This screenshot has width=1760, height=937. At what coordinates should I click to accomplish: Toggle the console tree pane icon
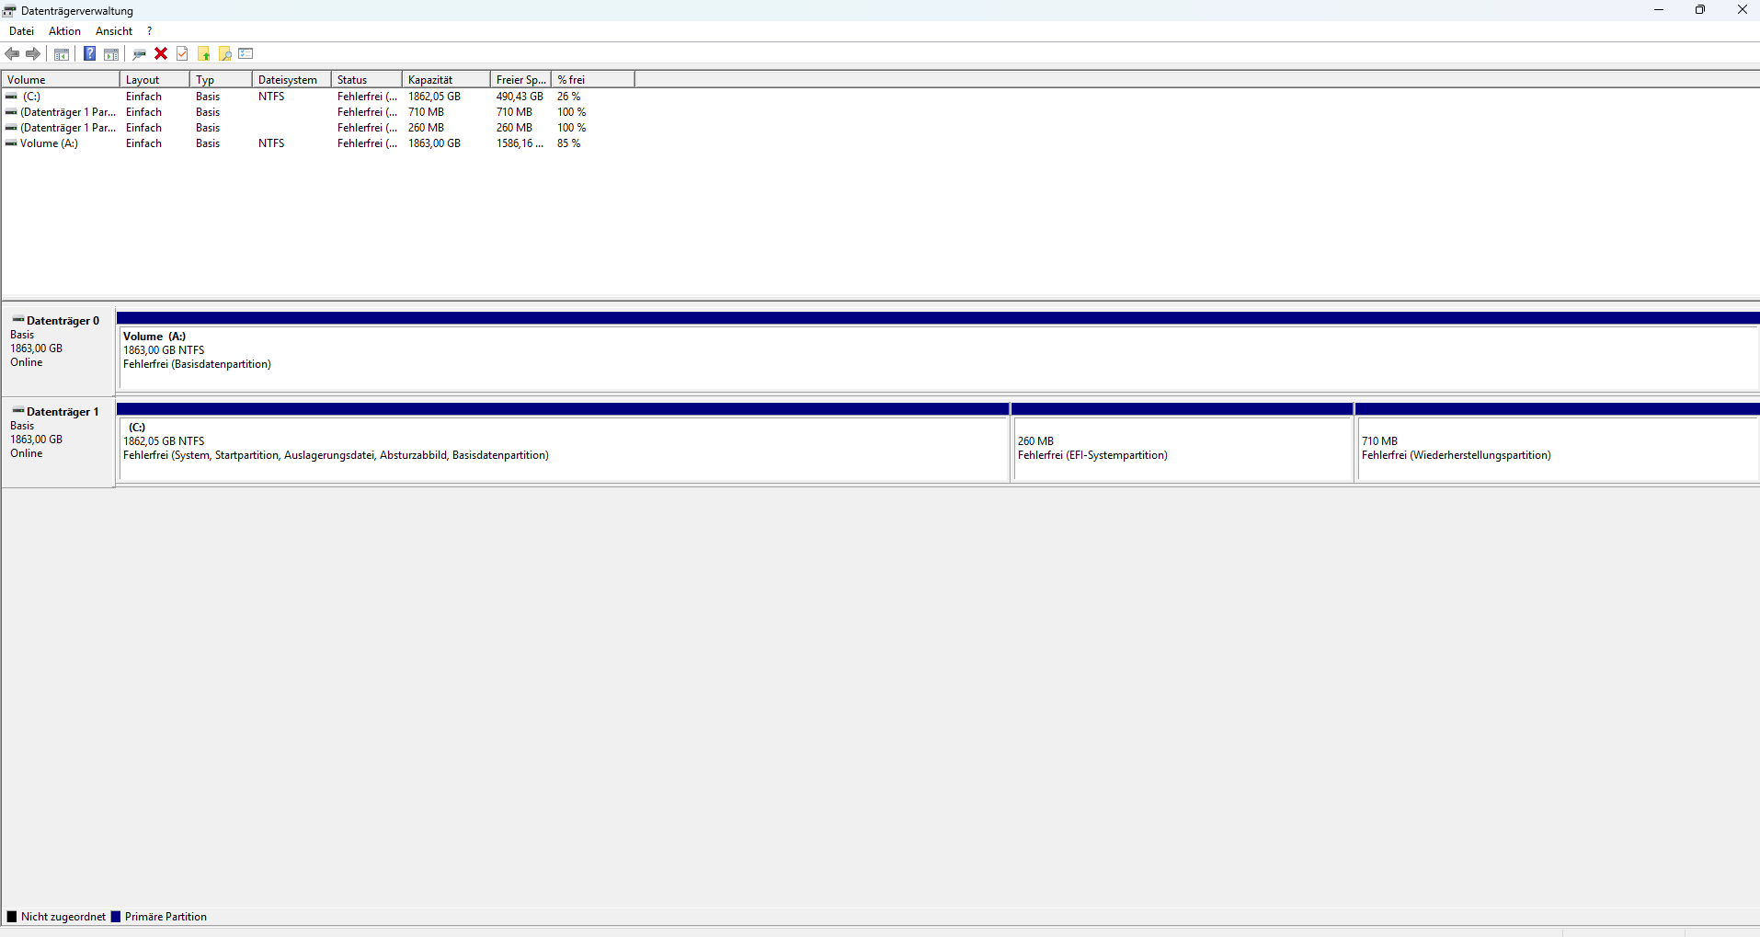pyautogui.click(x=62, y=54)
